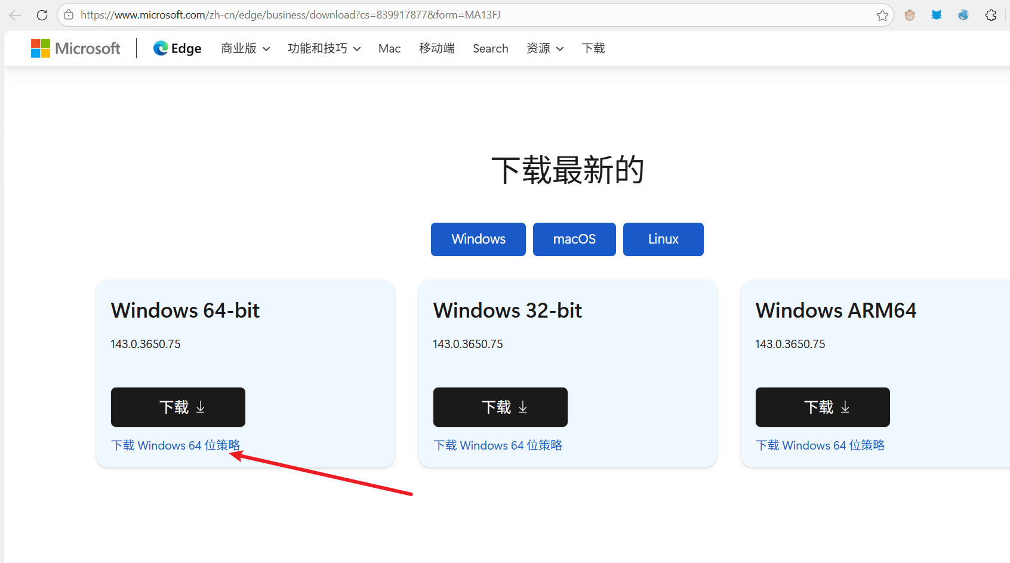Open the 移动端 menu item
This screenshot has width=1010, height=563.
[437, 48]
